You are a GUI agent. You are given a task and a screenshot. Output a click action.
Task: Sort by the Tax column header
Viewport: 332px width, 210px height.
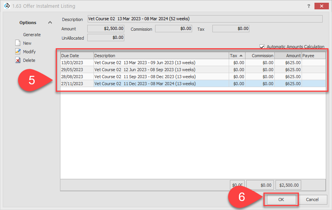pyautogui.click(x=237, y=56)
